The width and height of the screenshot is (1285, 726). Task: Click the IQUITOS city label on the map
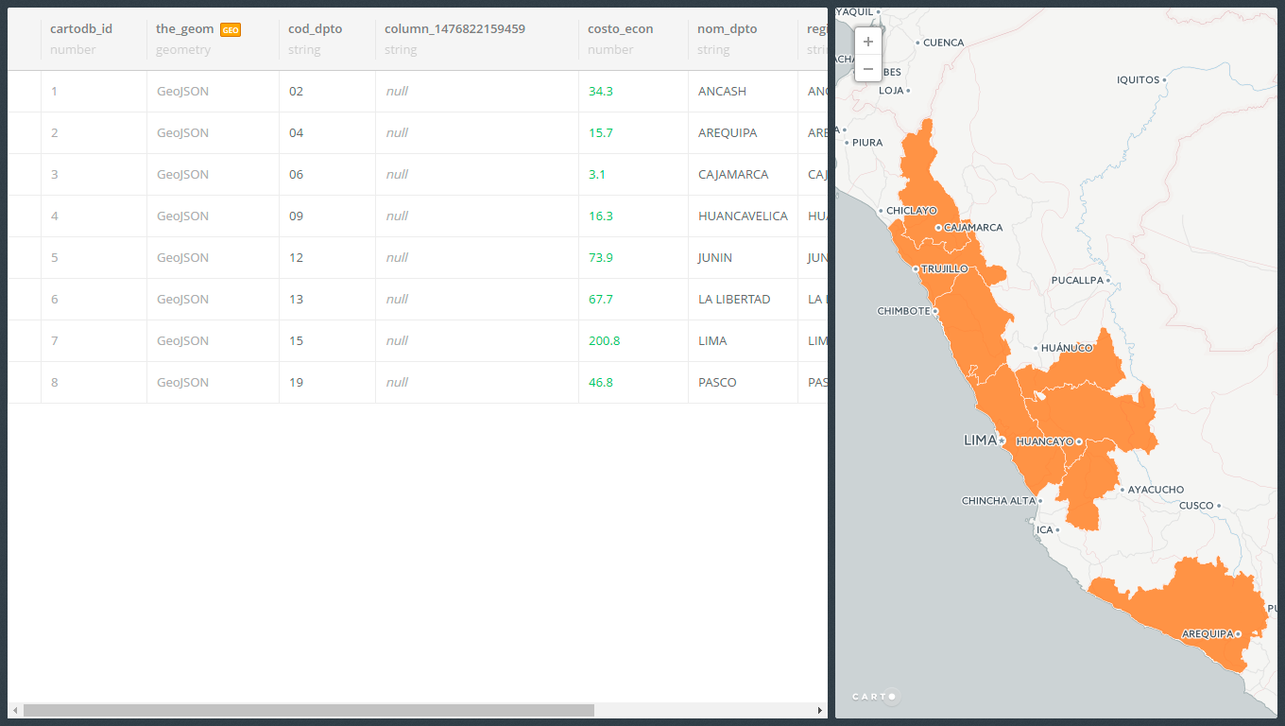click(x=1138, y=80)
